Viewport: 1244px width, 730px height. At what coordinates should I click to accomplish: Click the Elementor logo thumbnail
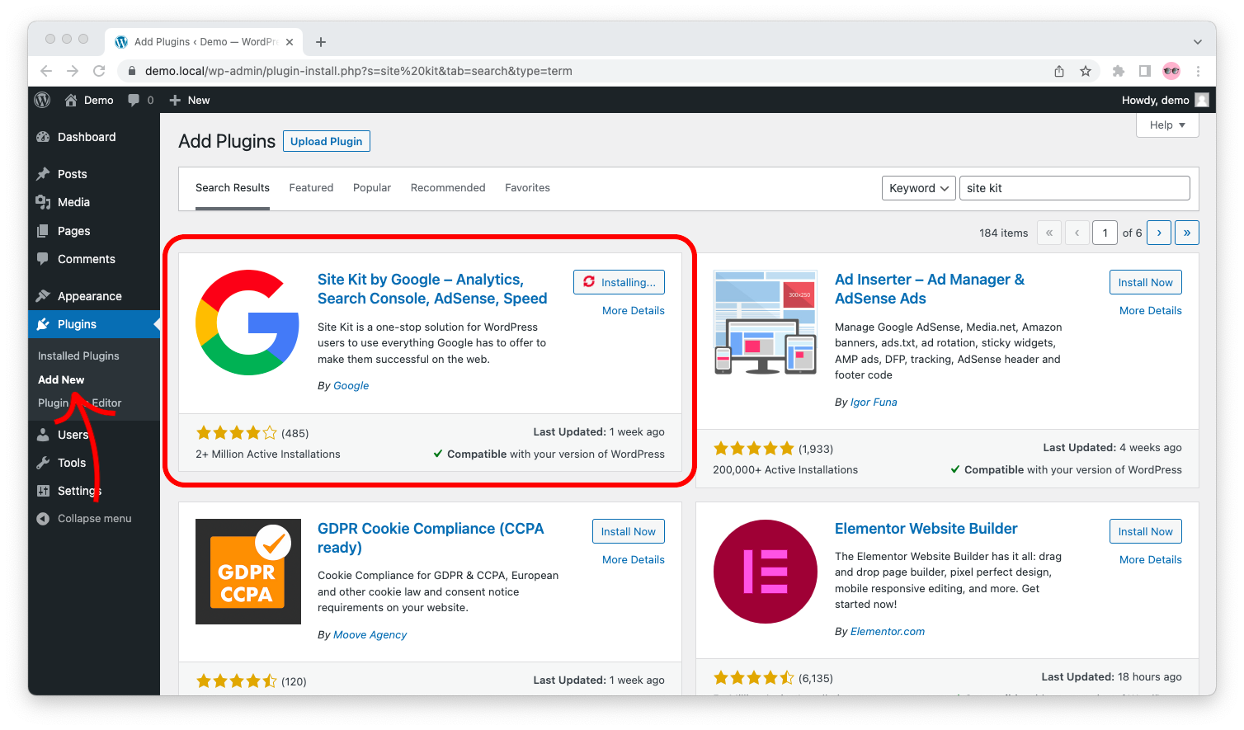click(x=766, y=572)
